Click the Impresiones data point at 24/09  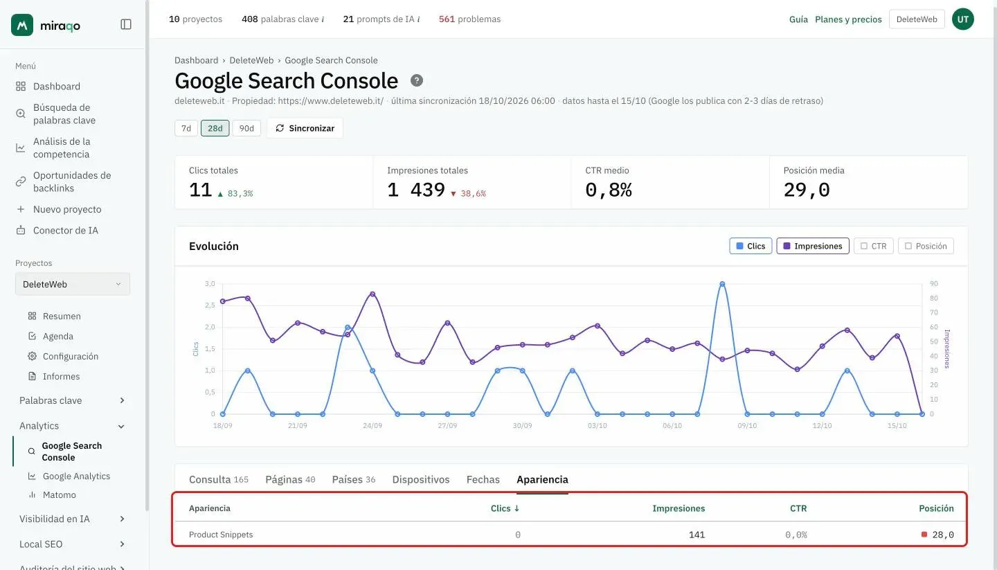[372, 294]
